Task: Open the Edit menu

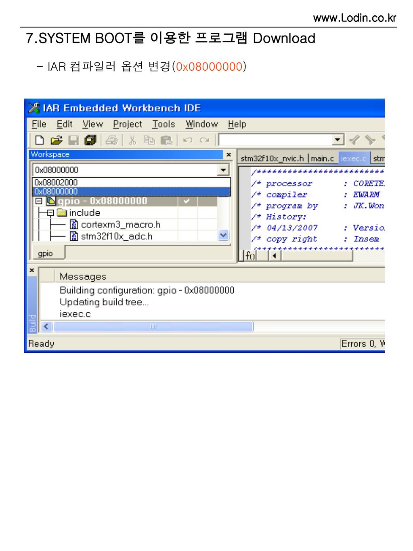Action: point(64,124)
